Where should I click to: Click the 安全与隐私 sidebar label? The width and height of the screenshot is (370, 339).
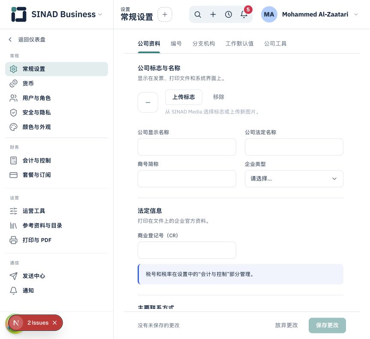[36, 112]
